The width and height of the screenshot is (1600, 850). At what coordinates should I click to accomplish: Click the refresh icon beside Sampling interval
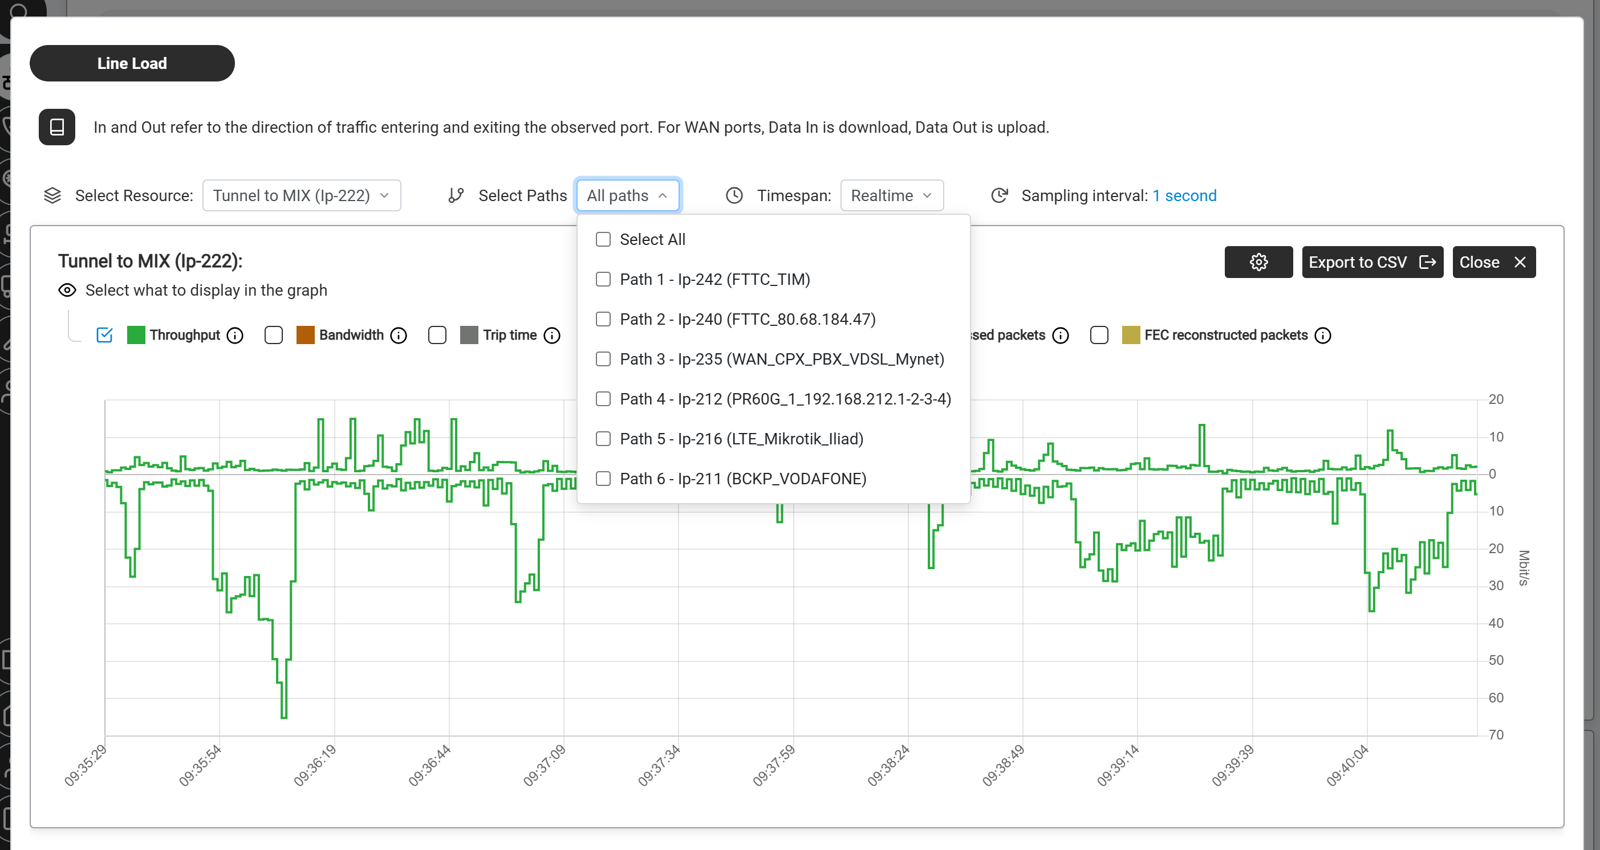click(999, 195)
